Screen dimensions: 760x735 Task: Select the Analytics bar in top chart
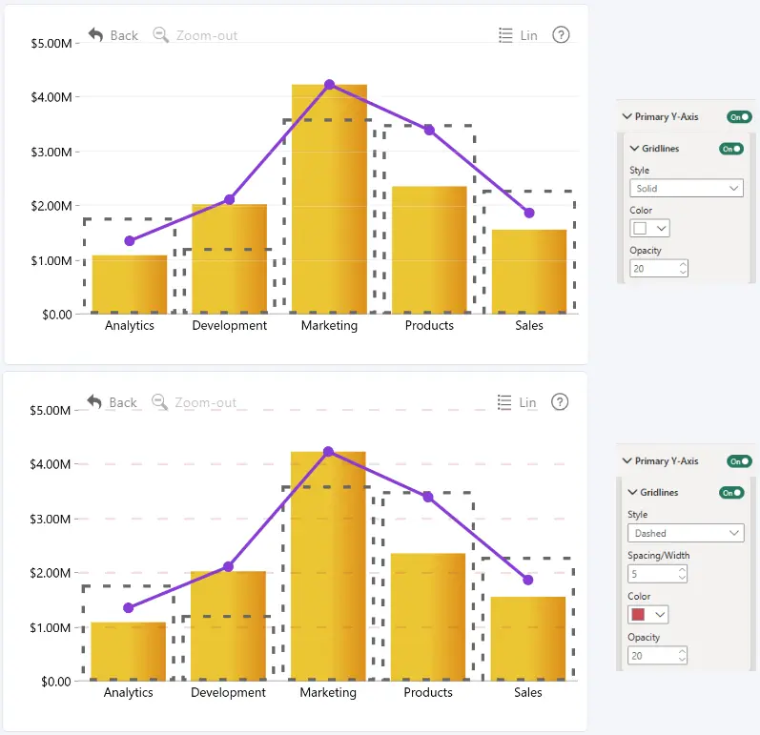(x=130, y=284)
